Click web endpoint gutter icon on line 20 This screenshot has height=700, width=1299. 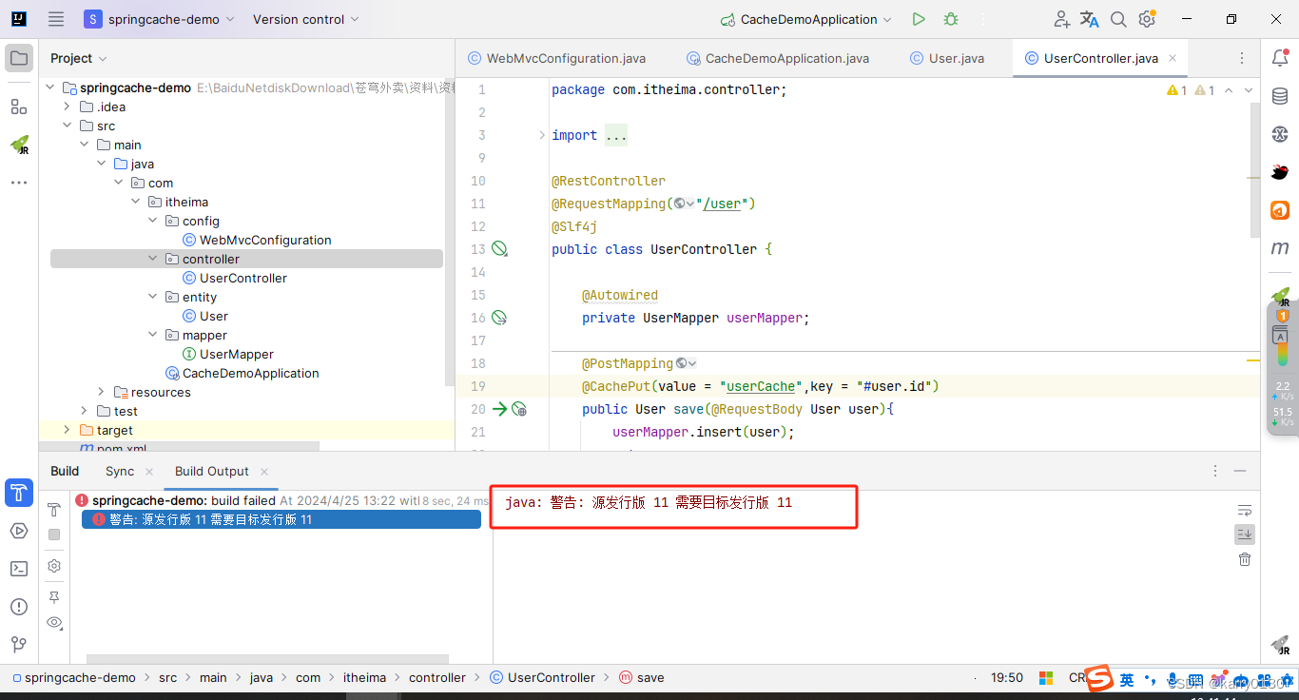(x=519, y=409)
